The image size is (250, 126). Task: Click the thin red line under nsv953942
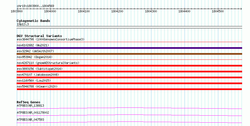click(x=129, y=60)
